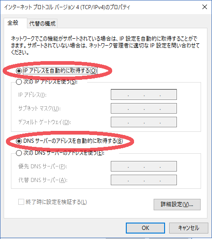The height and width of the screenshot is (239, 212).
Task: Click the IPアドレス input field
Action: coord(144,95)
